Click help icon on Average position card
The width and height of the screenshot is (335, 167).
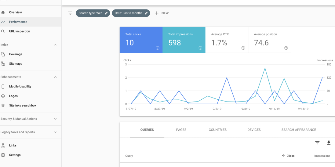point(286,48)
